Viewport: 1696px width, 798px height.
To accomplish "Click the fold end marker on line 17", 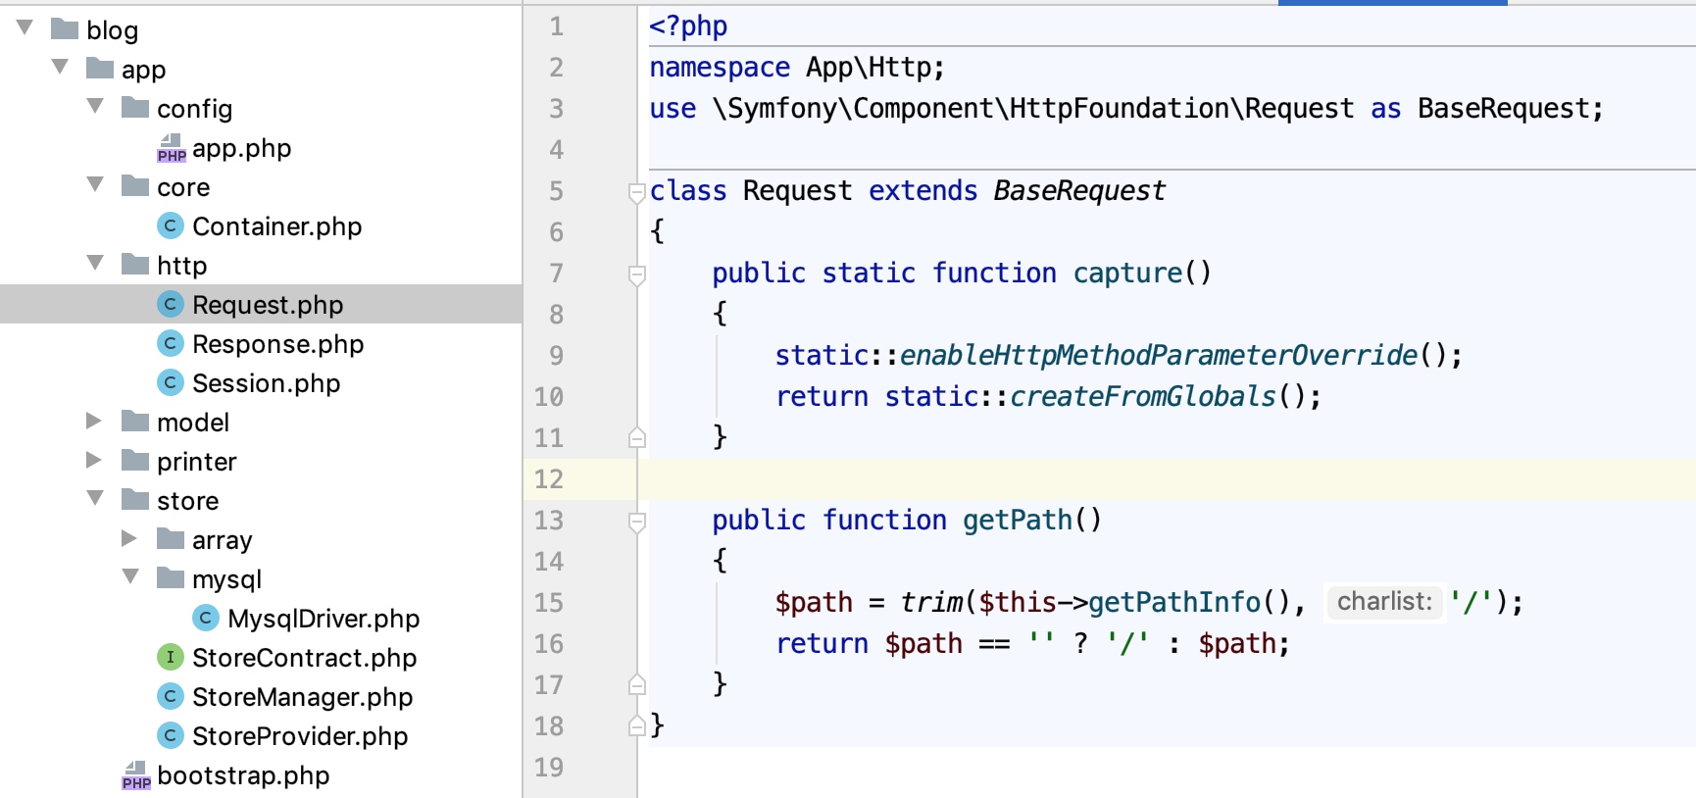I will (637, 684).
